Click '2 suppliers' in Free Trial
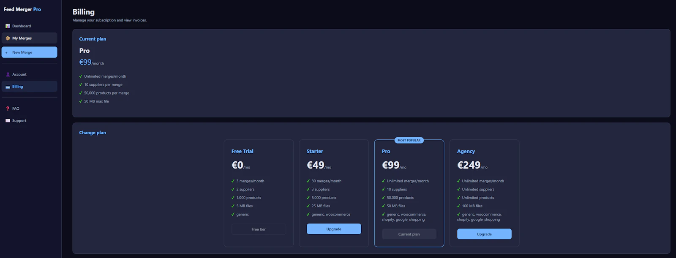 [245, 190]
